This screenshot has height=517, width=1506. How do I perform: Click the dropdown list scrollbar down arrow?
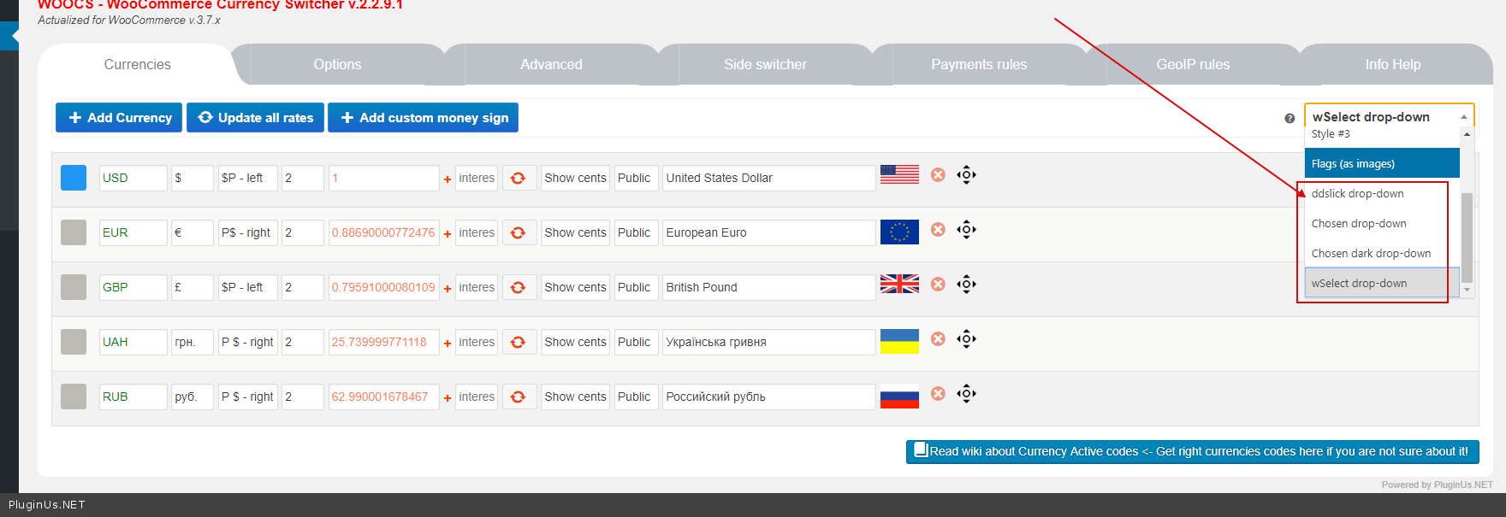click(x=1467, y=290)
